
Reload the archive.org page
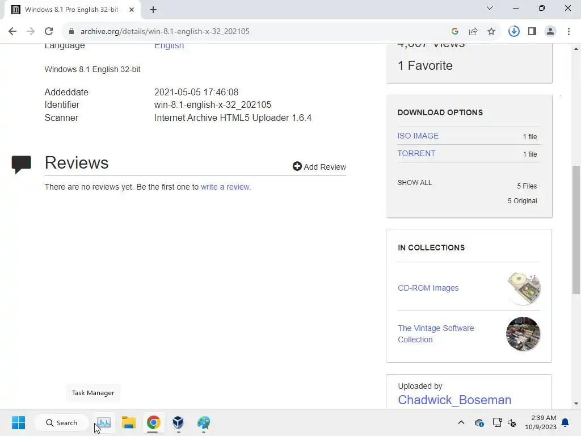click(49, 32)
